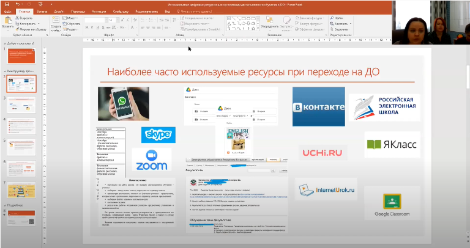Open the Раздел section dropdown
Viewport: 470px width, 248px height.
[x=70, y=29]
